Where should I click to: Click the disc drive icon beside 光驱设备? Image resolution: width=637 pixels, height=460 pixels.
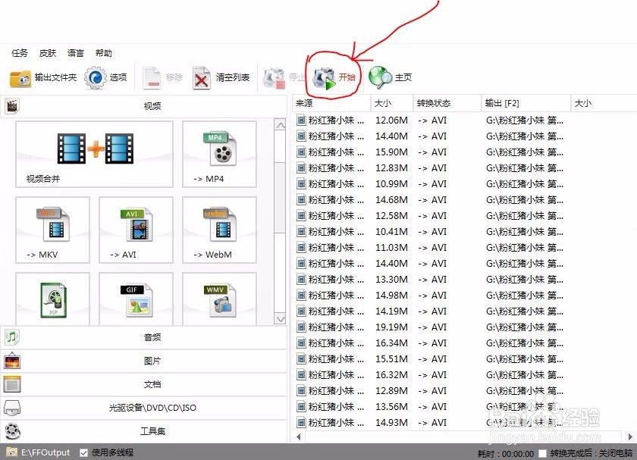click(x=12, y=408)
